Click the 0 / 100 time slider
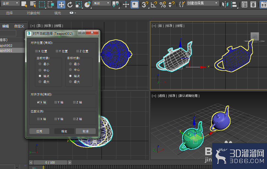The height and width of the screenshot is (169, 267). (x=50, y=162)
